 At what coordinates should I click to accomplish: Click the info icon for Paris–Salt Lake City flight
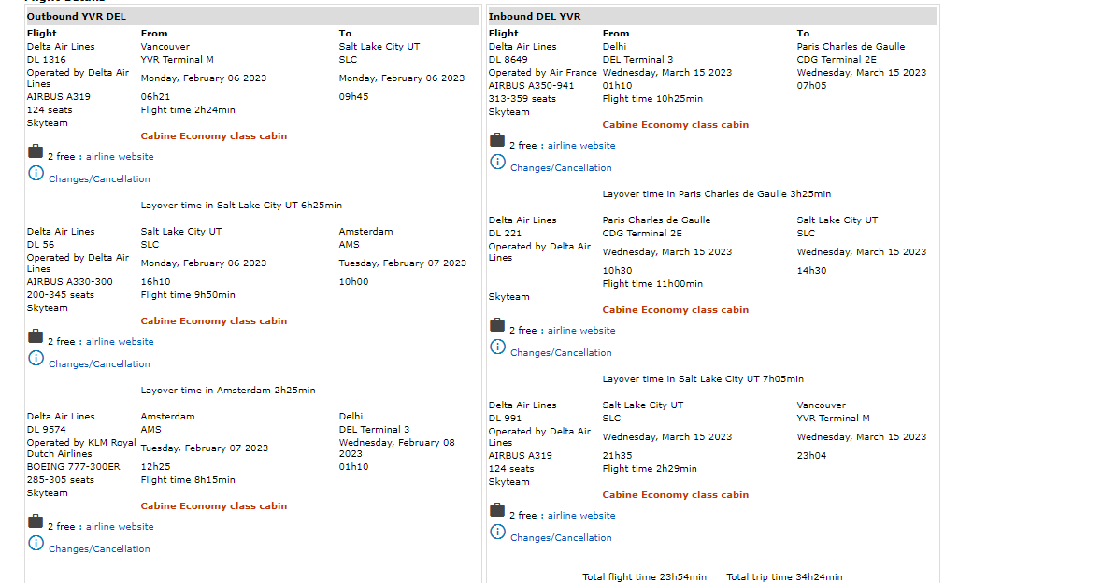(497, 348)
